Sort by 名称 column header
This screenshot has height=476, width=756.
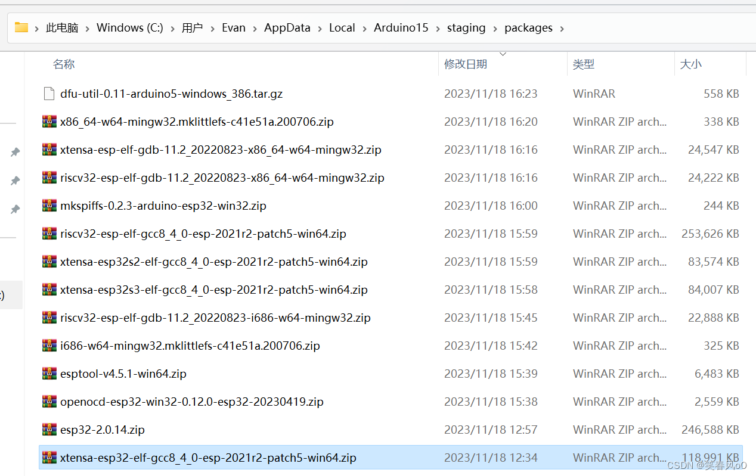coord(64,64)
